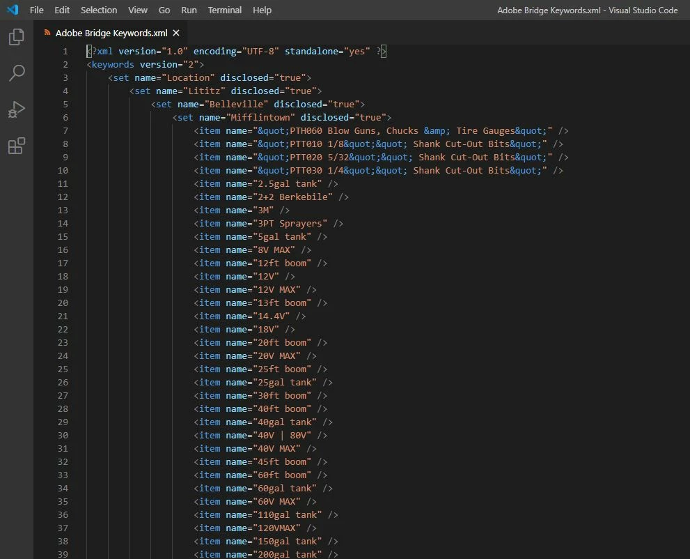Click the set name="Belleville" line

(x=258, y=105)
